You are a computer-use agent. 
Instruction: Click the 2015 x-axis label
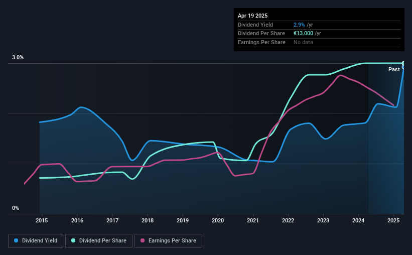tap(42, 220)
